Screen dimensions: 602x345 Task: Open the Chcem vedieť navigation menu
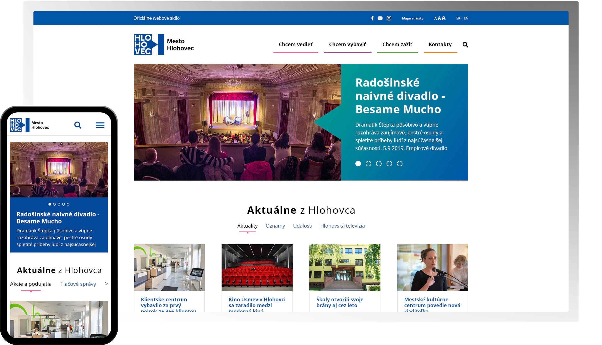click(x=295, y=44)
